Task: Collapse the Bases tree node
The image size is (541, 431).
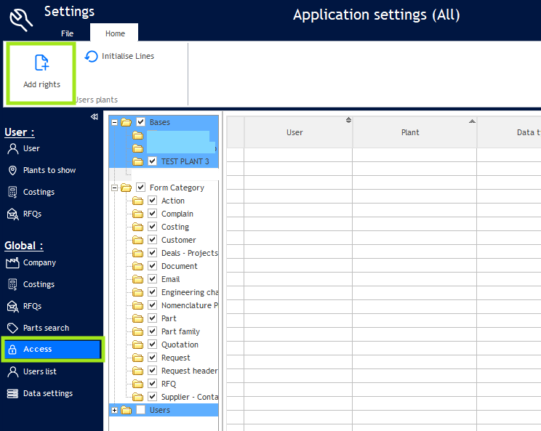Action: click(x=114, y=122)
